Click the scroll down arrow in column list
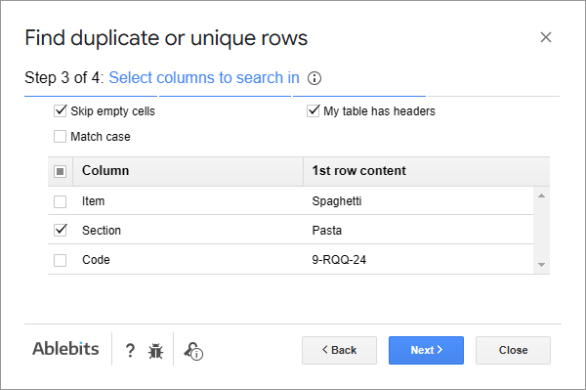 (541, 265)
